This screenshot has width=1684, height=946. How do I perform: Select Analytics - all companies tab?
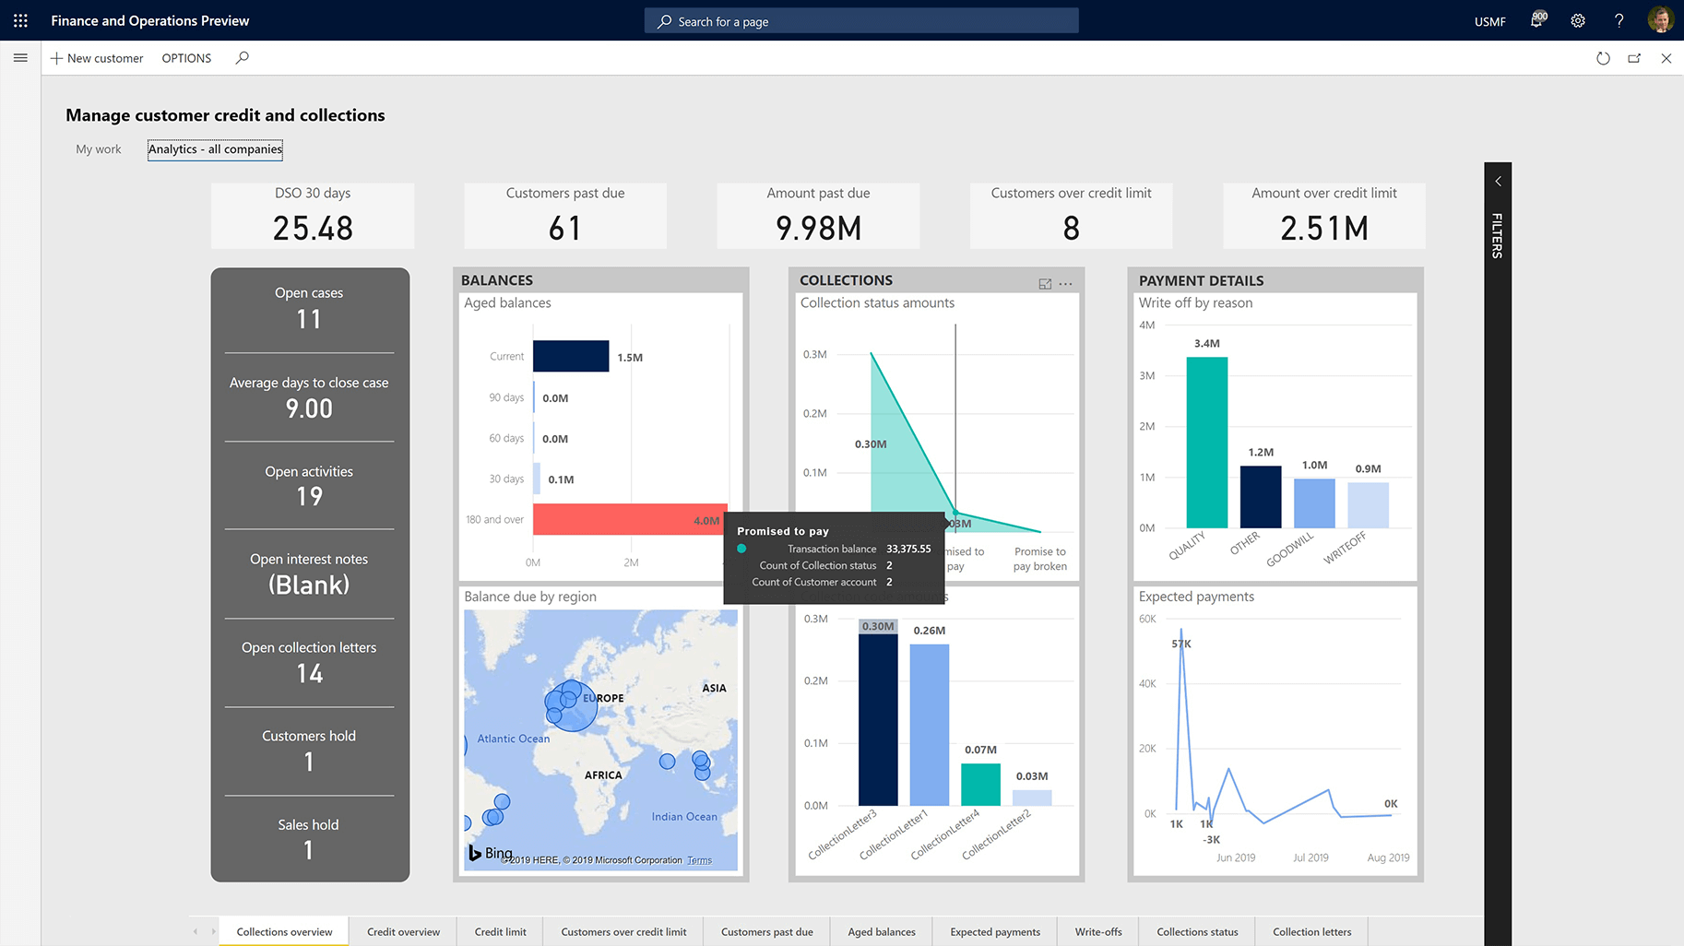pyautogui.click(x=215, y=149)
